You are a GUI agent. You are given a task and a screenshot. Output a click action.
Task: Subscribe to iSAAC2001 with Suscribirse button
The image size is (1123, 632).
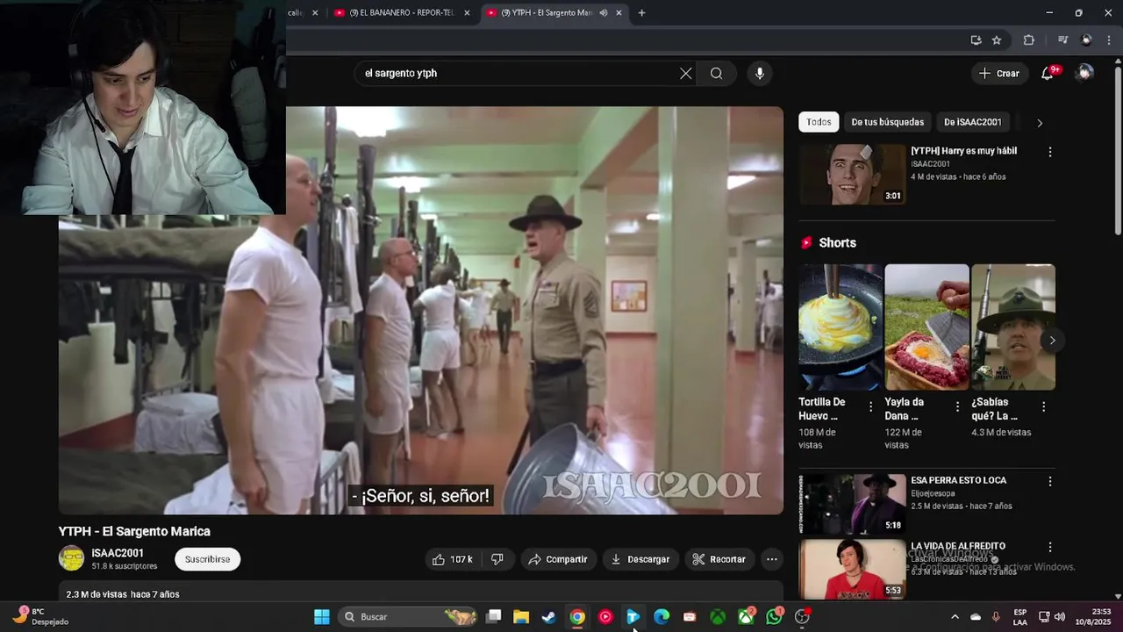click(207, 559)
